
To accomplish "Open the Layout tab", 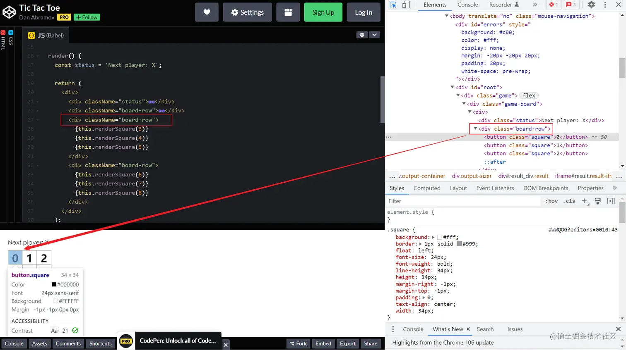I will point(458,188).
